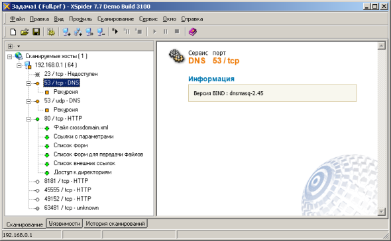
Task: Open the Файл menu
Action: pyautogui.click(x=17, y=19)
